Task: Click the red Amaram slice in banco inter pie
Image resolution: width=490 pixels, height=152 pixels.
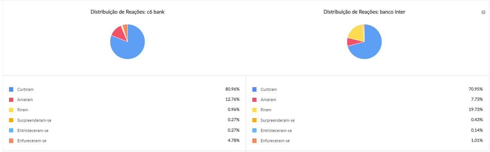Action: [350, 42]
